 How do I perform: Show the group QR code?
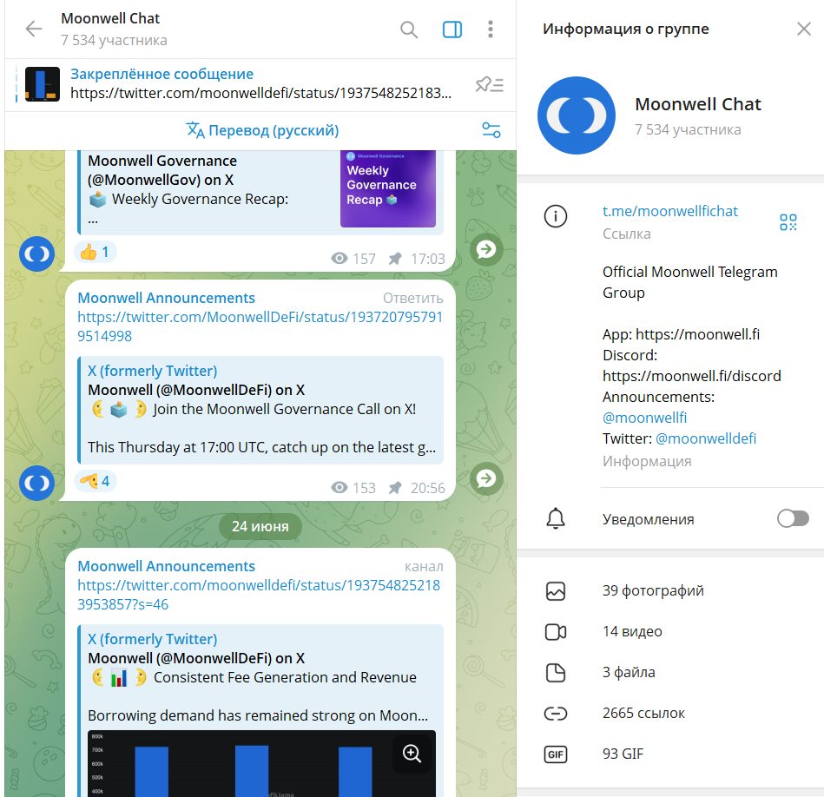point(788,222)
